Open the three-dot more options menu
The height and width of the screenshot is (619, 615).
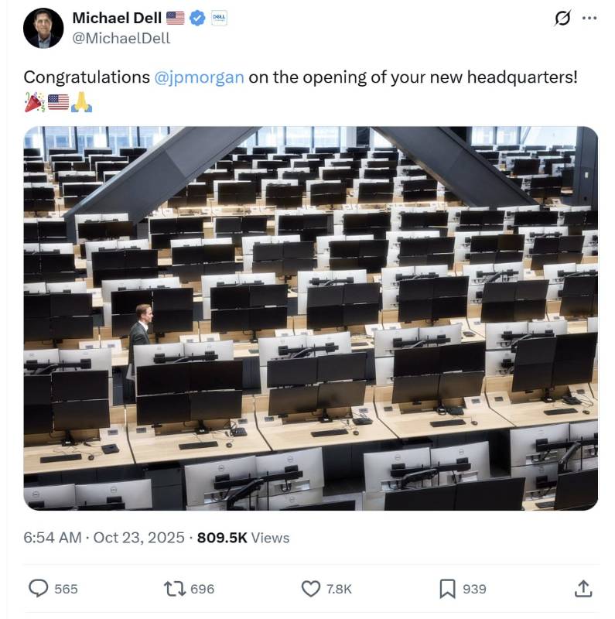(x=589, y=18)
